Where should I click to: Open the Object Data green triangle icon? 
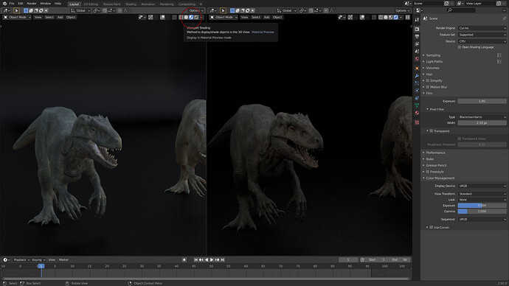(x=417, y=105)
